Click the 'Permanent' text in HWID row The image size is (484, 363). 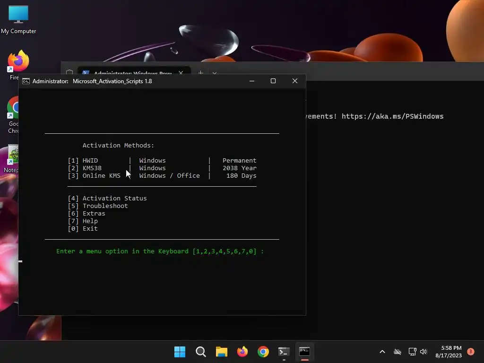pos(240,161)
